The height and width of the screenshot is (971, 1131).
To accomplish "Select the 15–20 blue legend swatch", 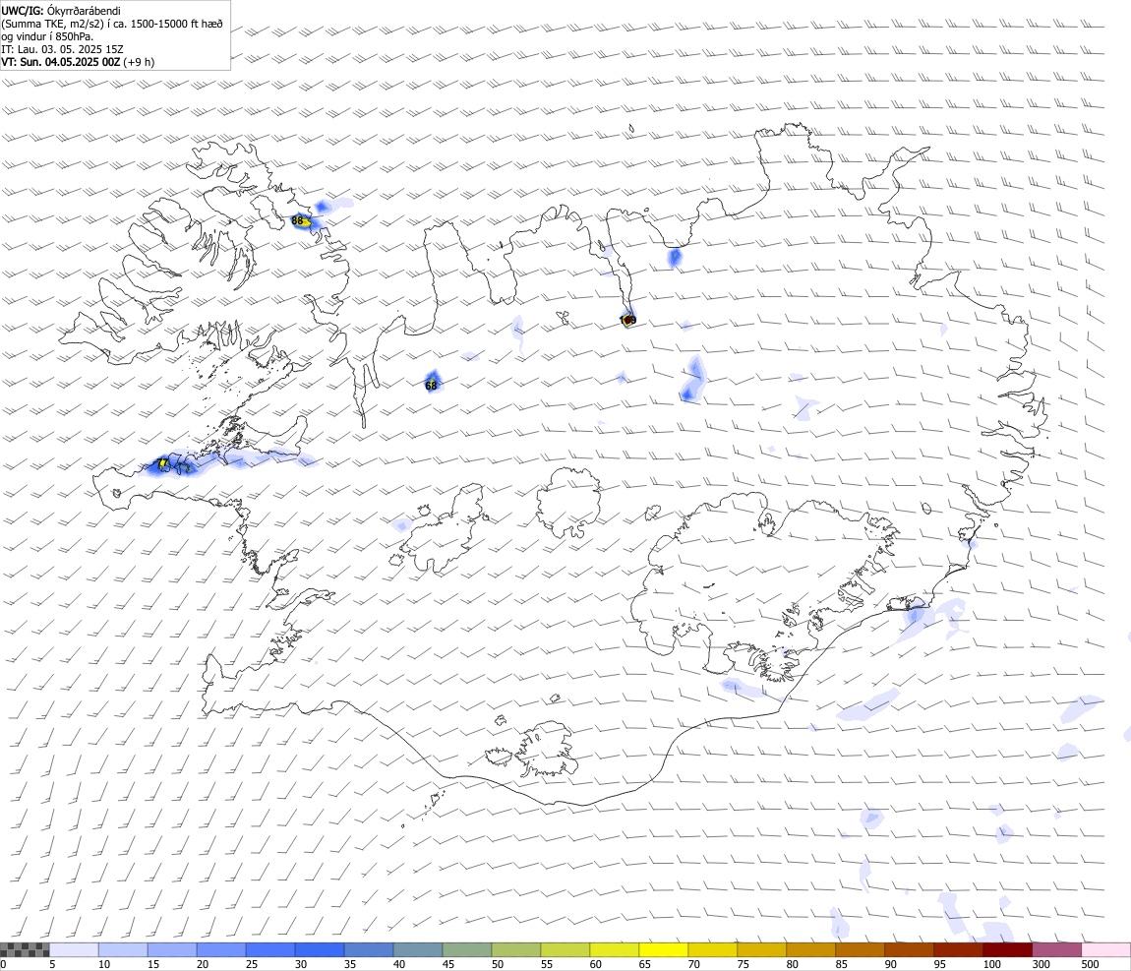I will click(172, 950).
